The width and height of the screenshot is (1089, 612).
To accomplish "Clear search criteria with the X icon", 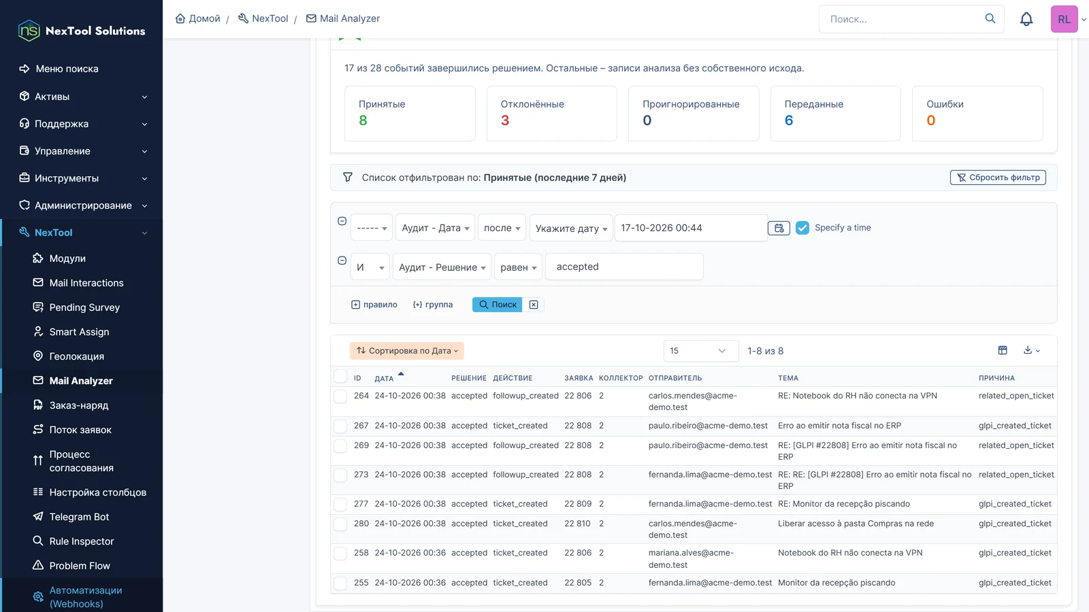I will [x=534, y=305].
